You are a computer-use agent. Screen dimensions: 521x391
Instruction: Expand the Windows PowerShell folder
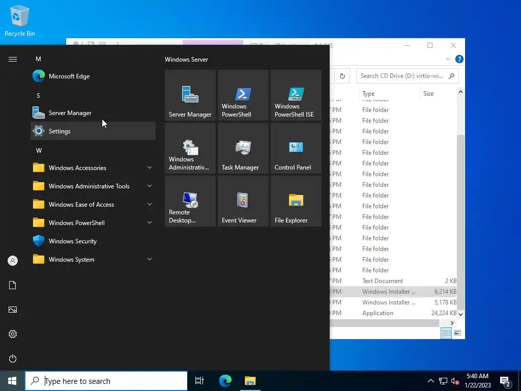(x=93, y=222)
